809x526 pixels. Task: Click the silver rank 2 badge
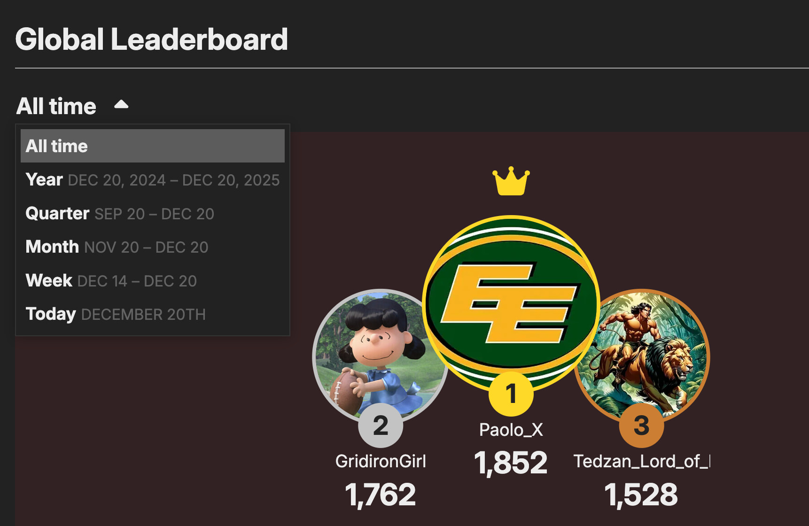click(381, 425)
